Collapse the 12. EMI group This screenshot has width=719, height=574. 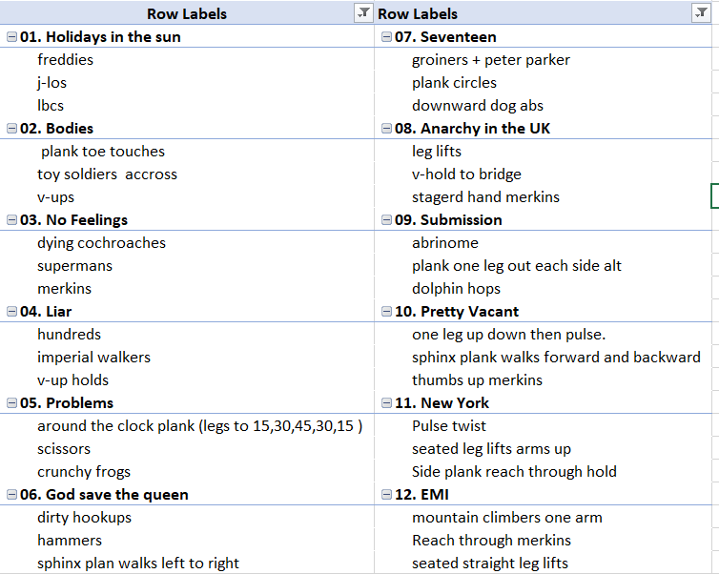pyautogui.click(x=386, y=495)
